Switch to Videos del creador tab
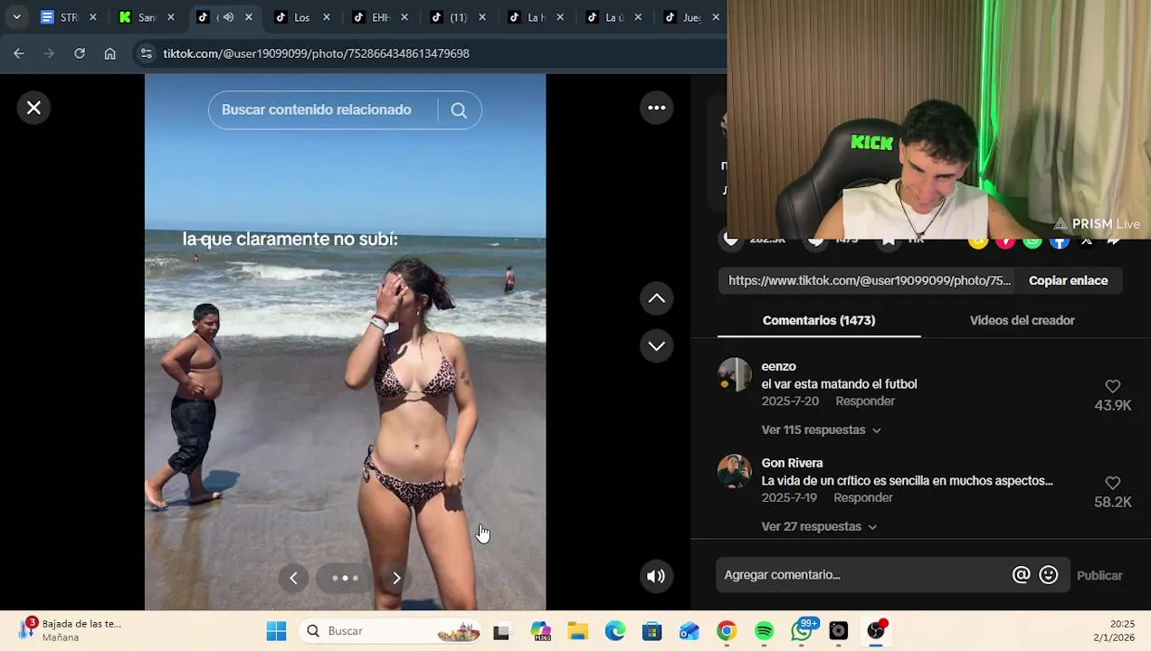The height and width of the screenshot is (651, 1151). click(1022, 320)
